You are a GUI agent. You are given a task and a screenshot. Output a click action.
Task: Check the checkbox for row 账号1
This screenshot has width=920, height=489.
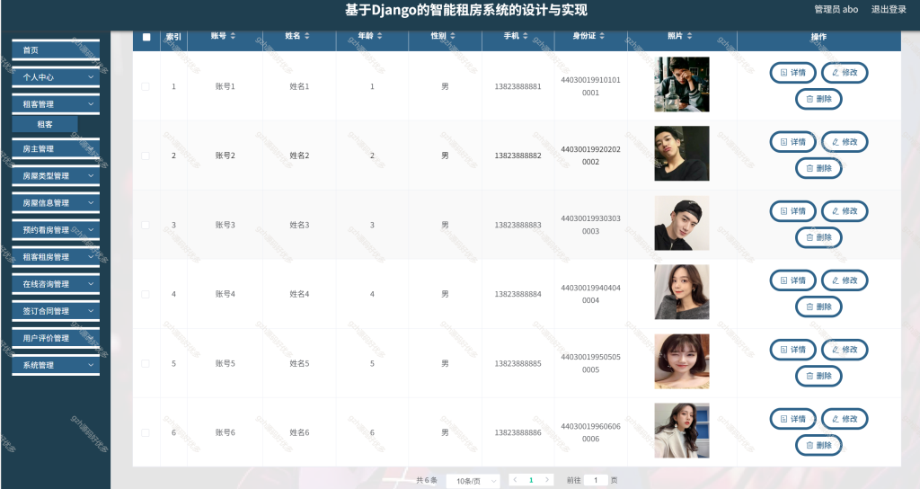pyautogui.click(x=146, y=86)
